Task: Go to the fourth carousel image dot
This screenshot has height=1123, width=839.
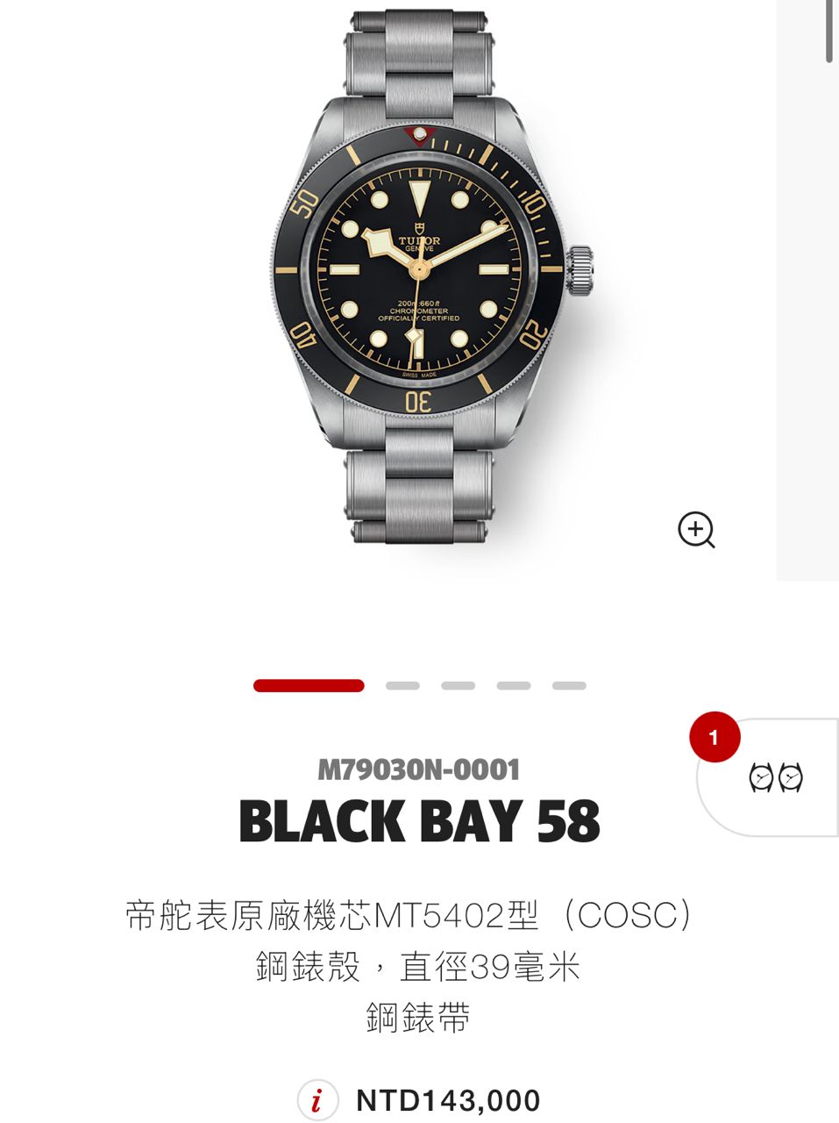Action: 514,685
